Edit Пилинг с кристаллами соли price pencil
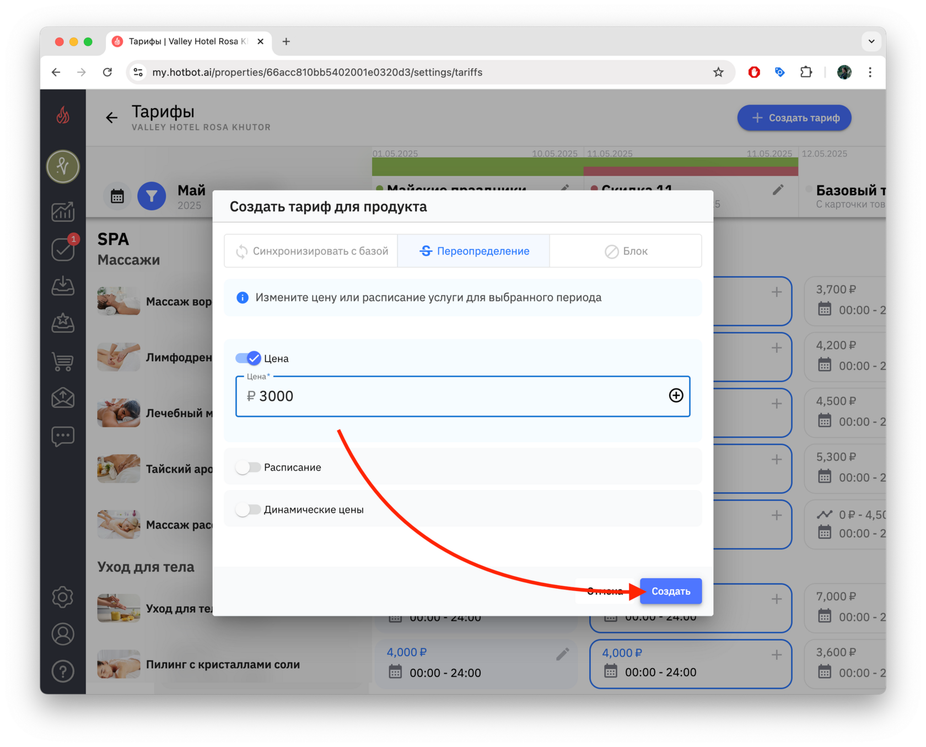 coord(562,654)
